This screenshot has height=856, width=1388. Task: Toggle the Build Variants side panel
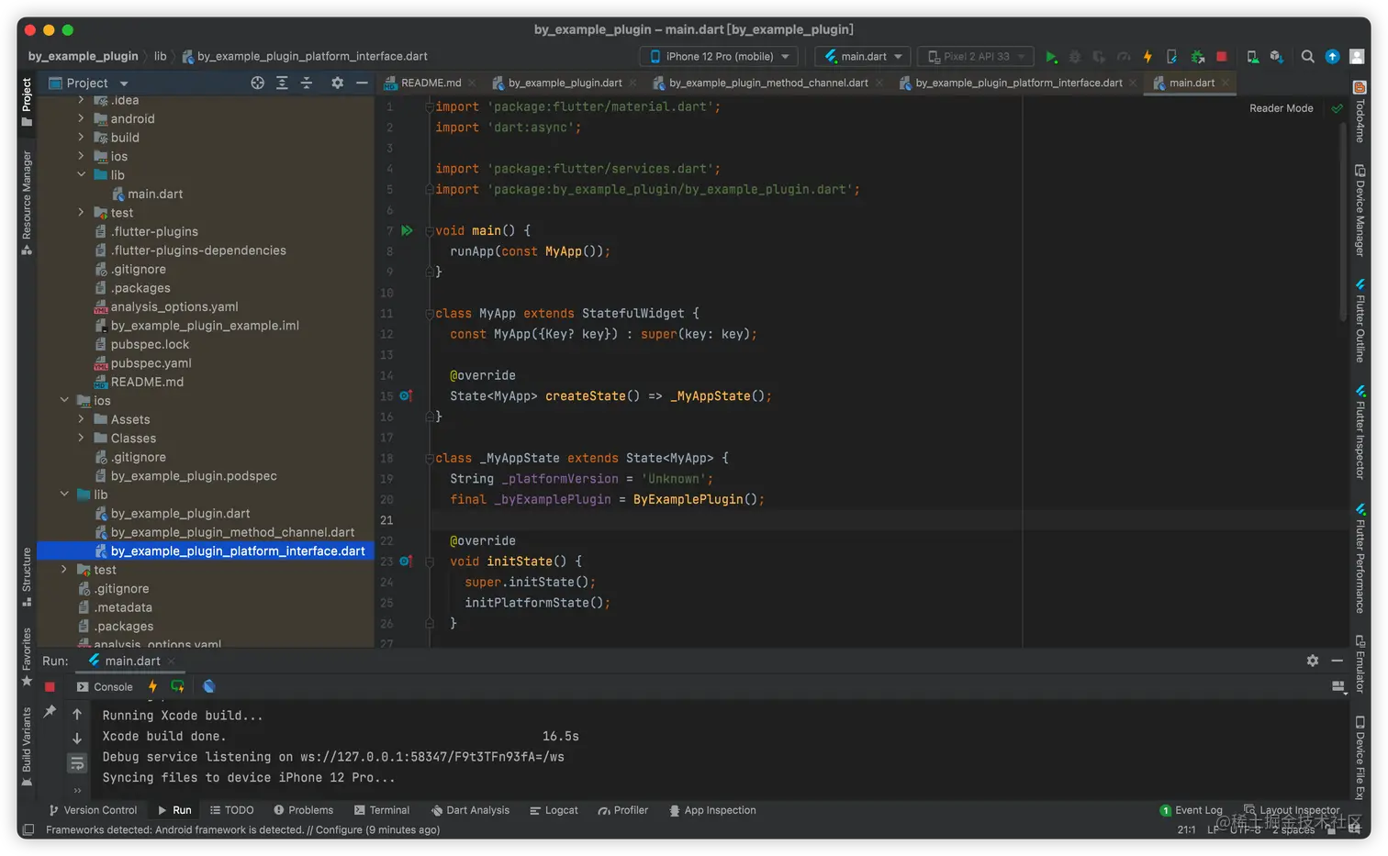coord(27,746)
